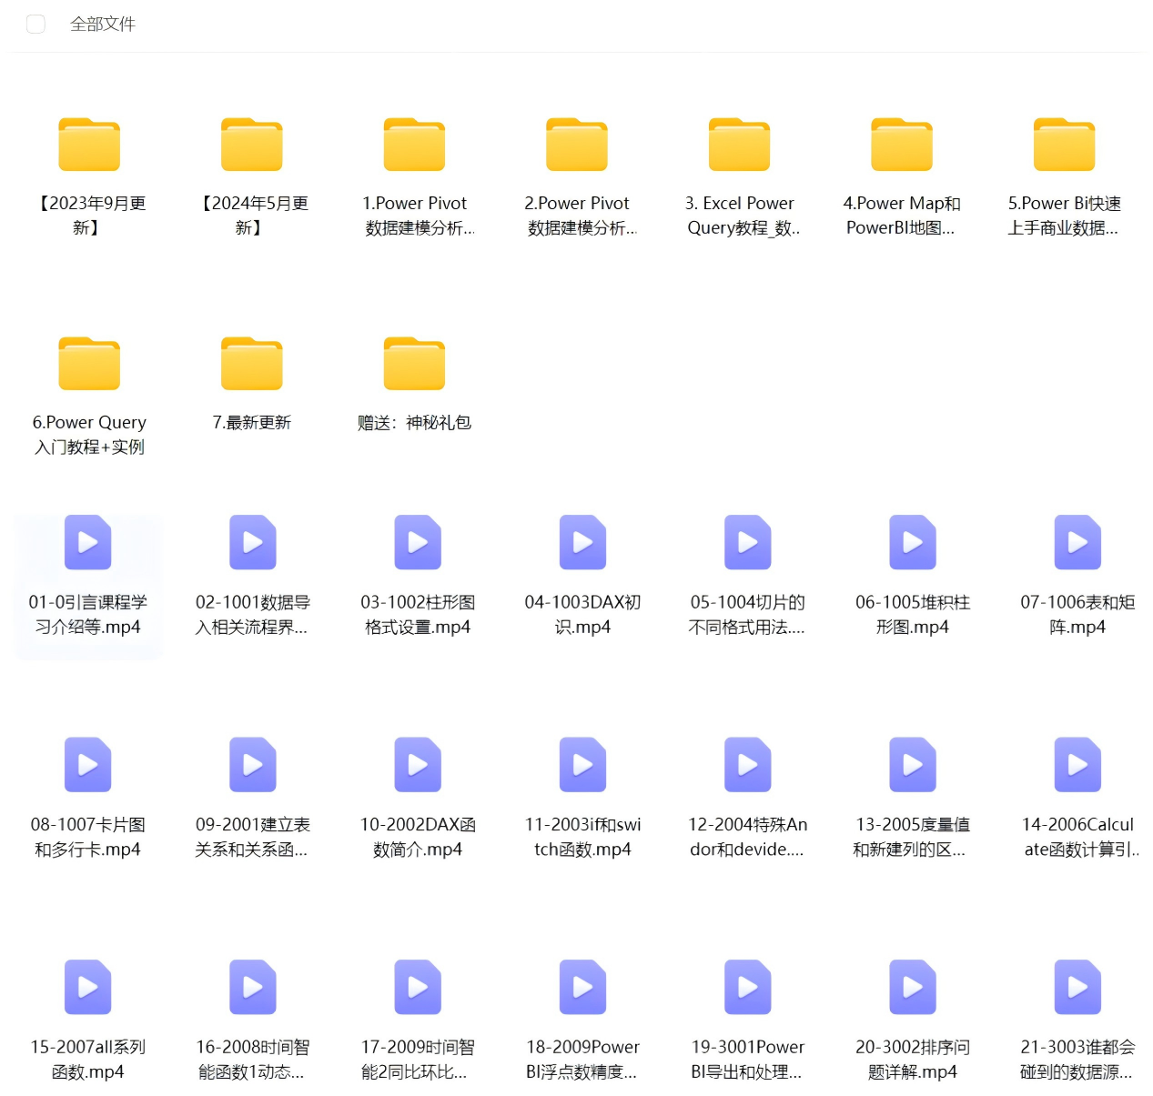This screenshot has height=1096, width=1153.
Task: Select video 14-2006Calculate函数计算引
Action: pos(1077,765)
